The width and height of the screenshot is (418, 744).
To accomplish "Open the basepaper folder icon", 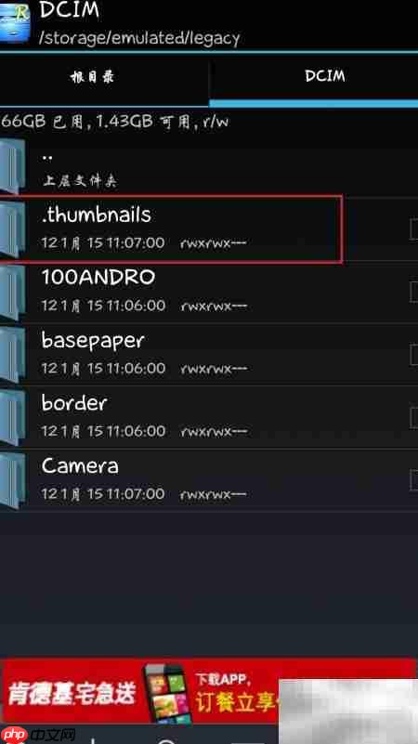I will (x=12, y=356).
